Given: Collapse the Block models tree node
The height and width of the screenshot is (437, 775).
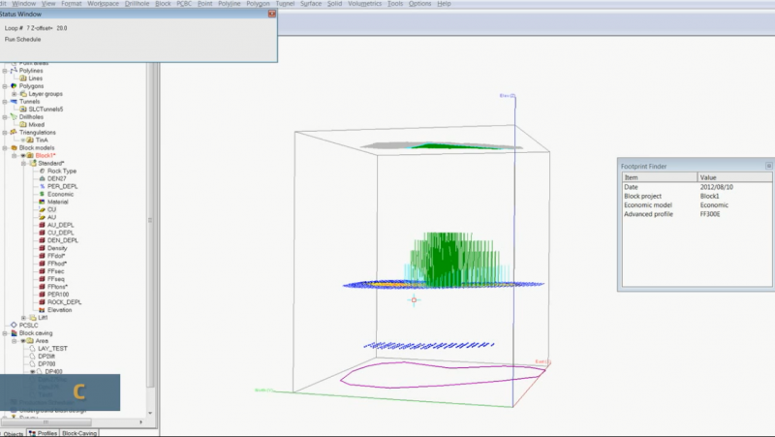Looking at the screenshot, I should tap(5, 147).
